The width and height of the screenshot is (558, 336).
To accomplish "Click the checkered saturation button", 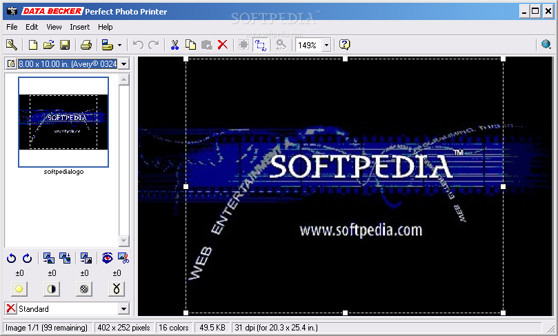I will (x=84, y=289).
